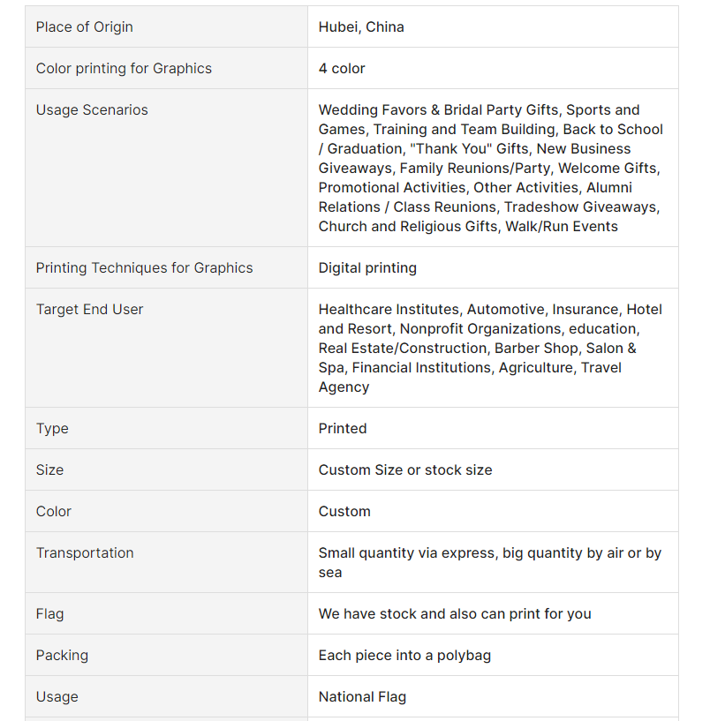
Task: Click the 'Transportation' row label
Action: pyautogui.click(x=85, y=552)
